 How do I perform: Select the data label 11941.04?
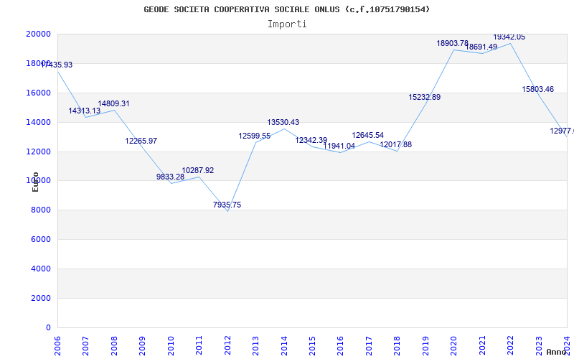coord(339,146)
